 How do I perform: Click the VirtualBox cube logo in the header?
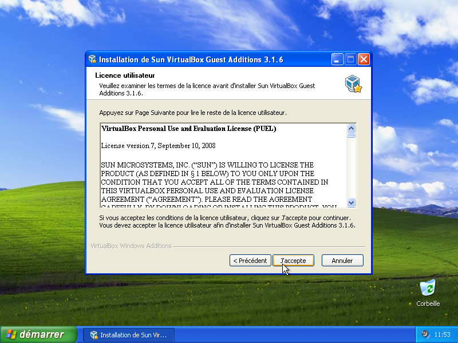353,83
